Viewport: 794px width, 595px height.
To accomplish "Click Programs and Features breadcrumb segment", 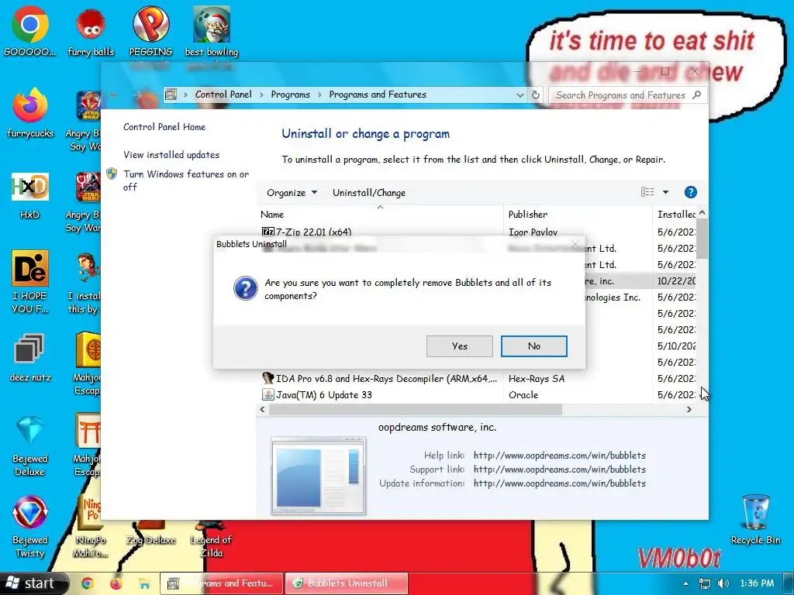I will click(x=378, y=95).
